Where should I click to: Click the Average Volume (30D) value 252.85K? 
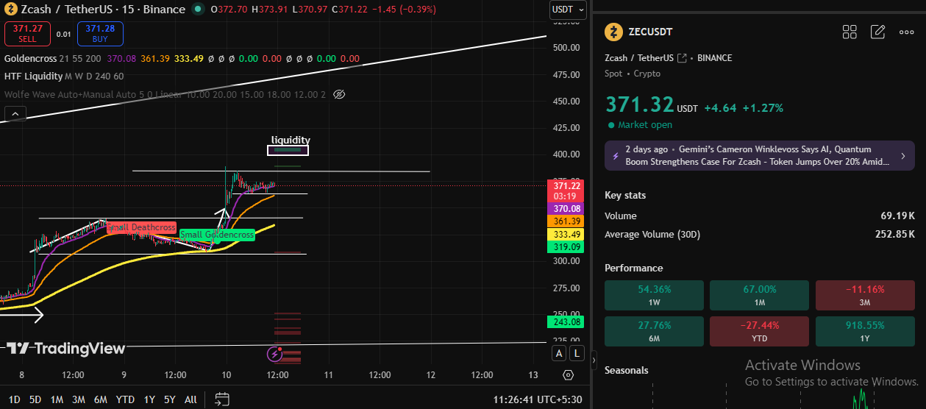point(895,235)
